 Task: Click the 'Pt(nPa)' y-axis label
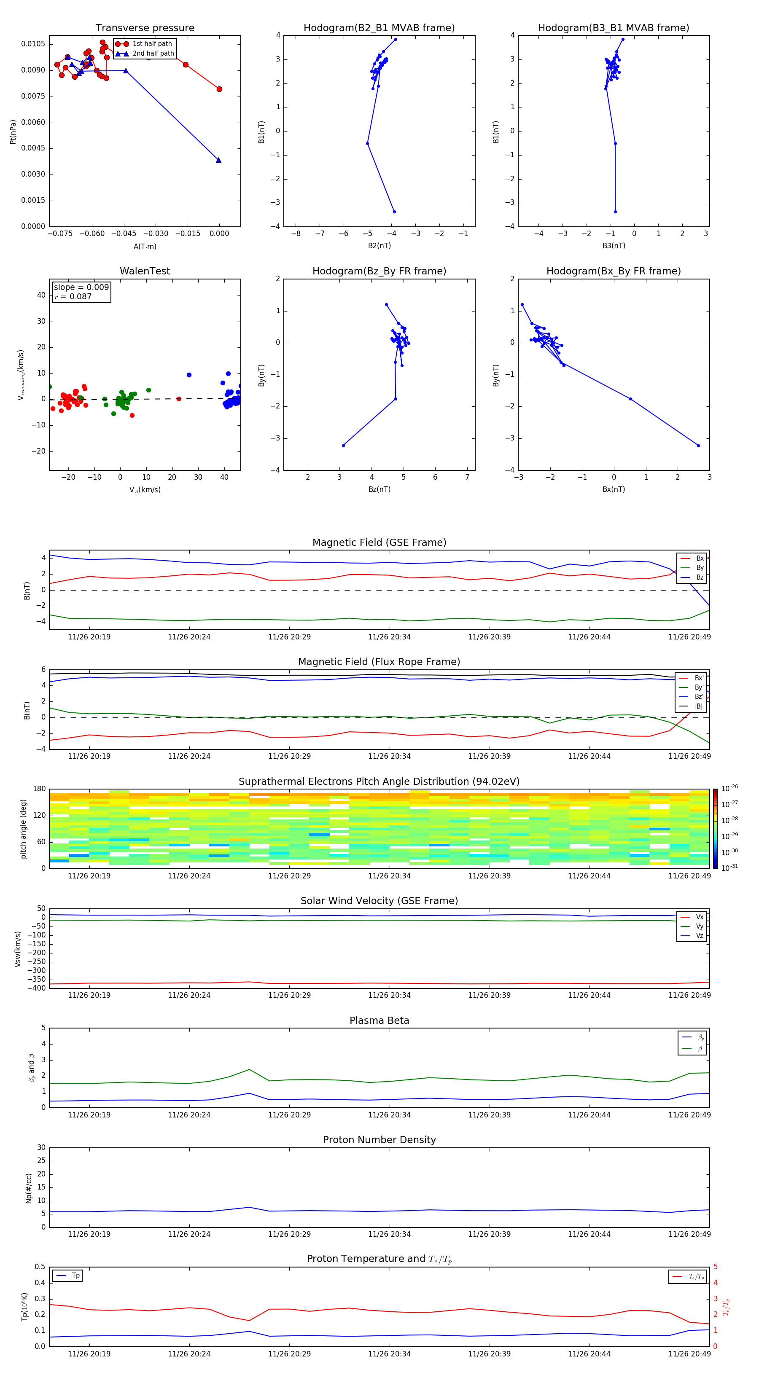[x=13, y=131]
